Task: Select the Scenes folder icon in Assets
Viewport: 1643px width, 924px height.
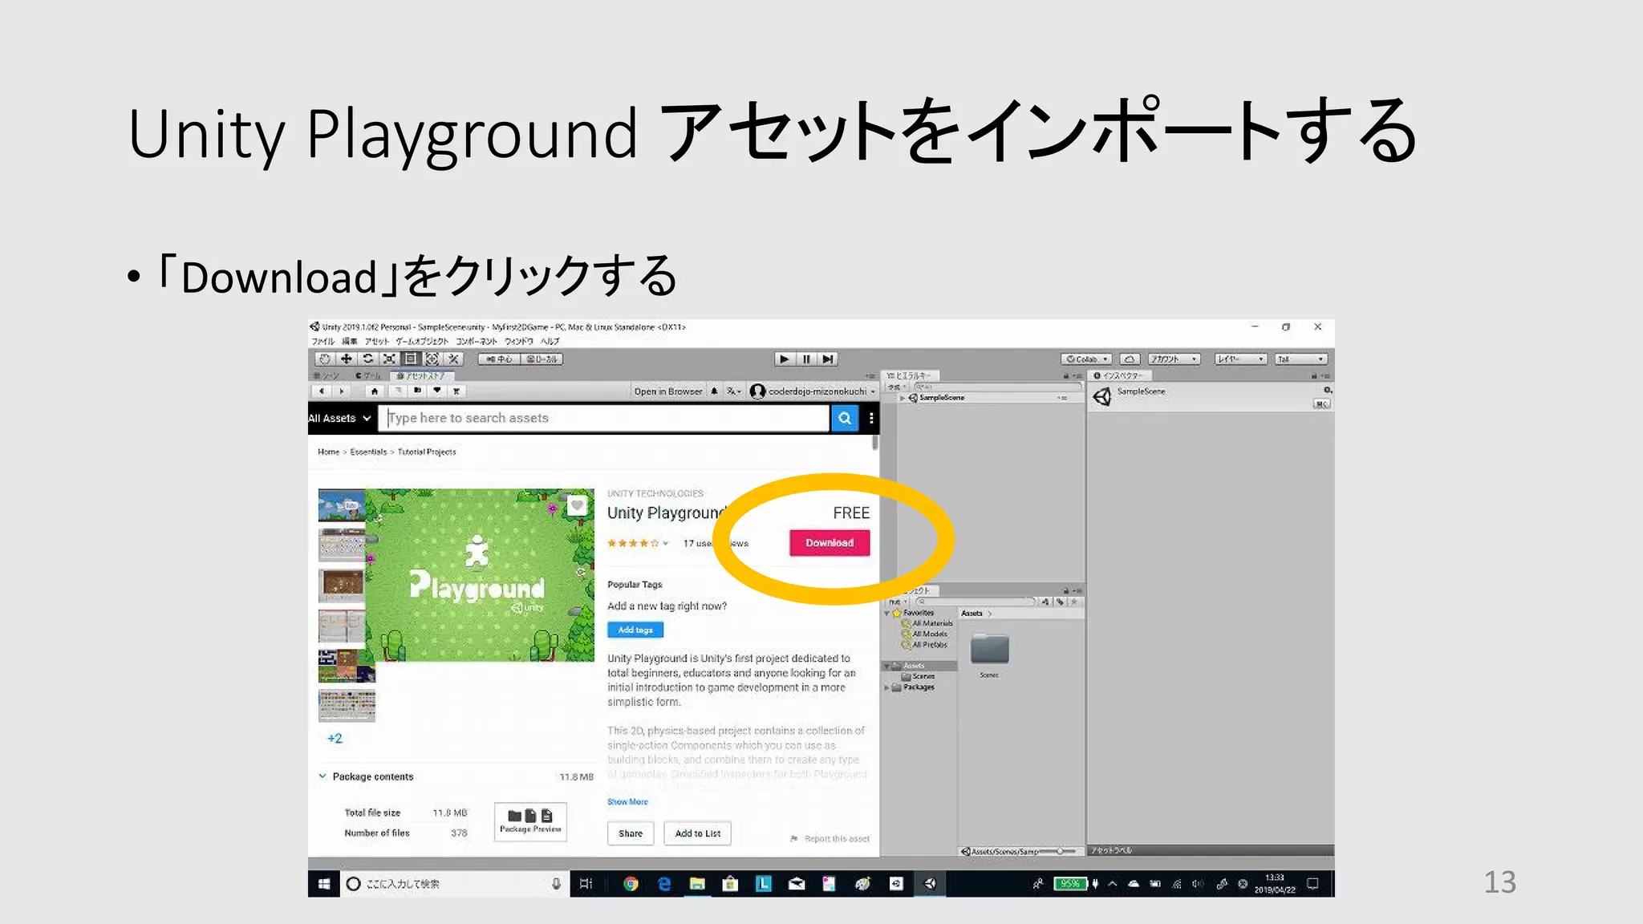Action: coord(989,650)
